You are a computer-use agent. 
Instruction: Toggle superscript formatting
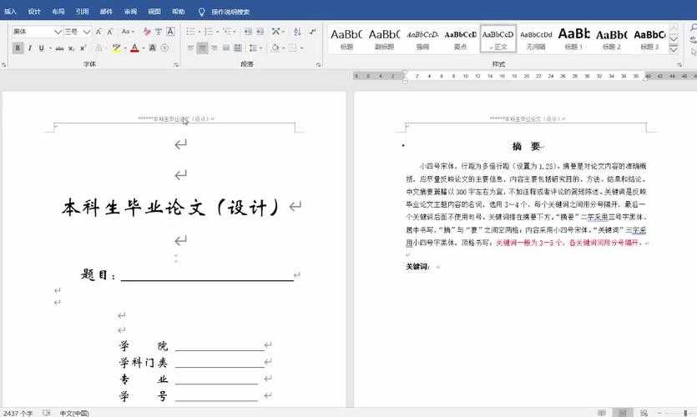coord(83,48)
